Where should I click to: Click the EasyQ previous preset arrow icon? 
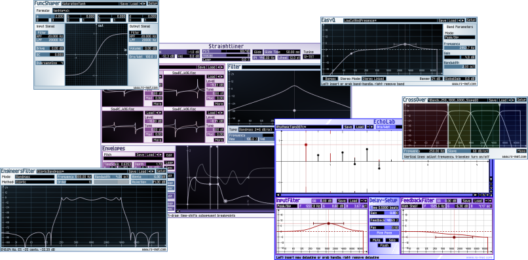pyautogui.click(x=459, y=20)
